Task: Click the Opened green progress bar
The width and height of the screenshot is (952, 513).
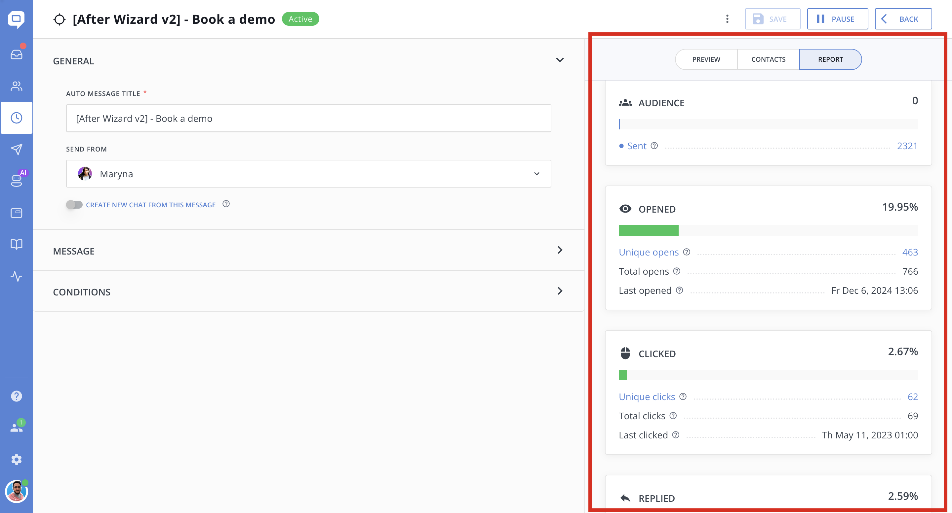Action: 649,230
